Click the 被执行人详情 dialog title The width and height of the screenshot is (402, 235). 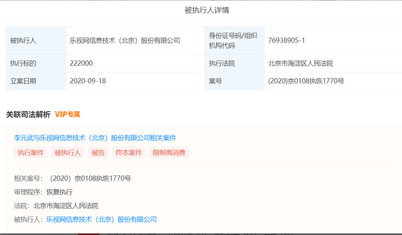tap(207, 10)
